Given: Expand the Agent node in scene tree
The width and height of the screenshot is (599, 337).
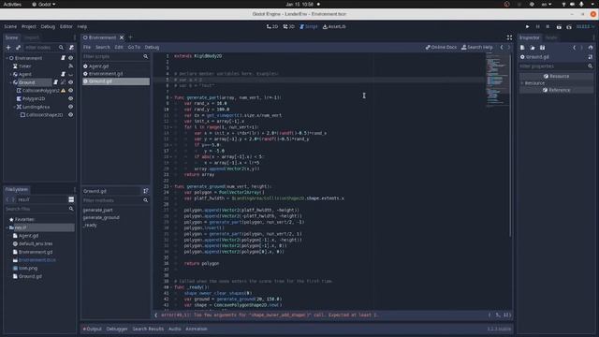Looking at the screenshot, I should coord(10,74).
